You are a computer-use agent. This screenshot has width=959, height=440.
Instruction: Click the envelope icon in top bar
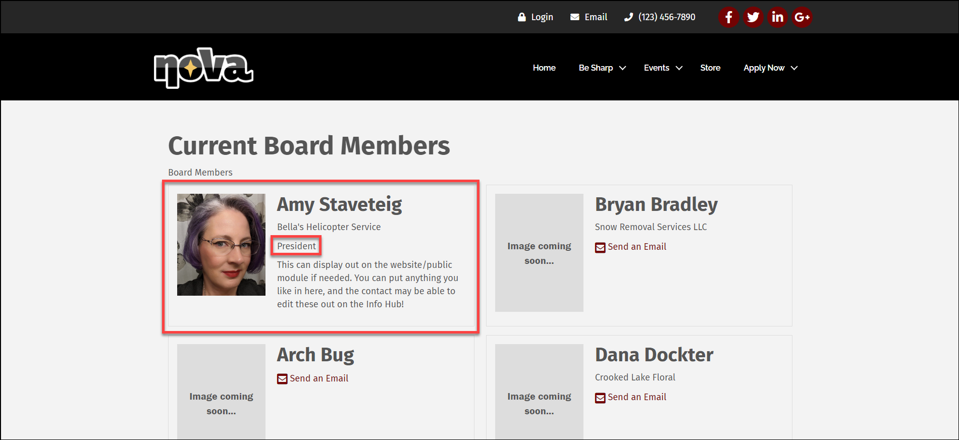point(574,17)
